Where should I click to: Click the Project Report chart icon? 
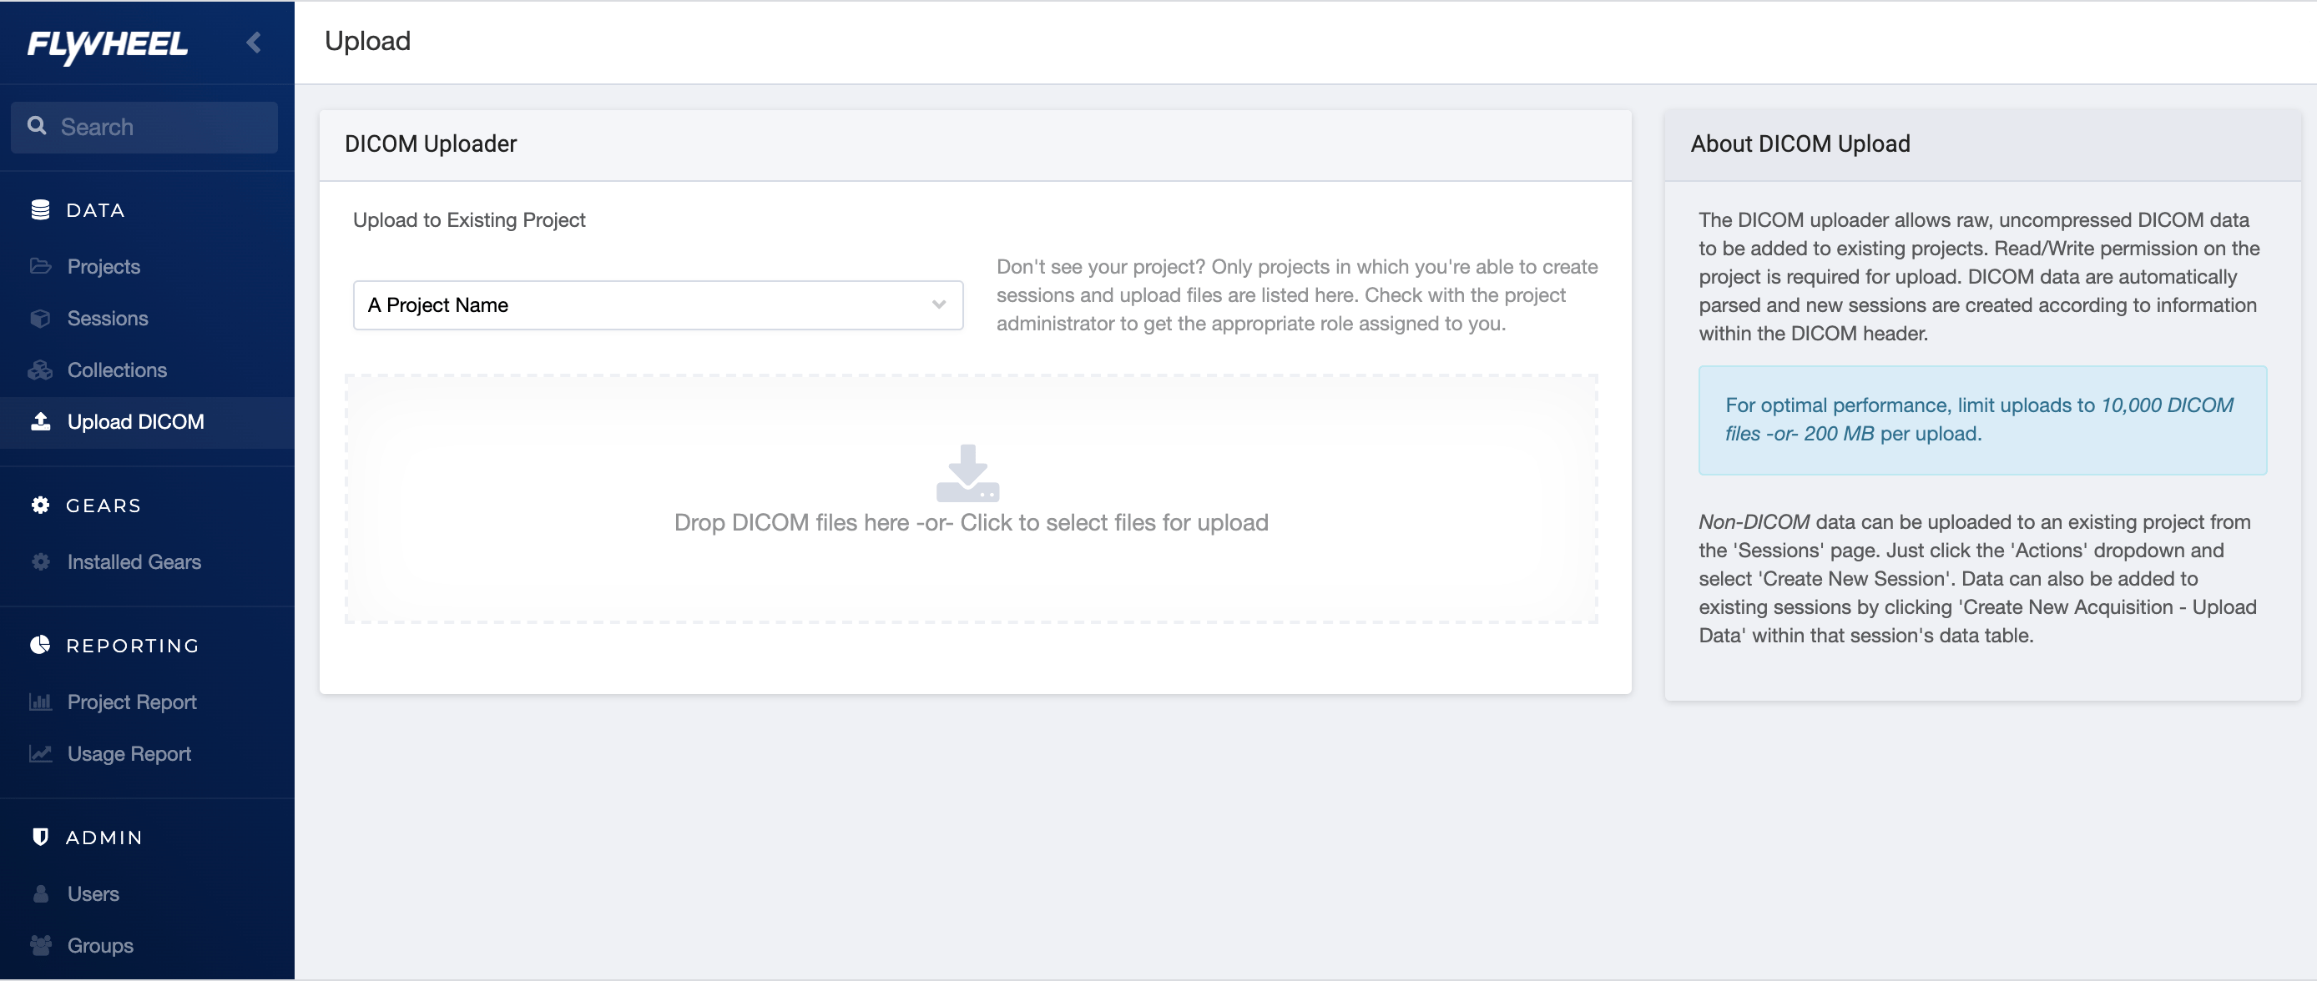pyautogui.click(x=40, y=702)
